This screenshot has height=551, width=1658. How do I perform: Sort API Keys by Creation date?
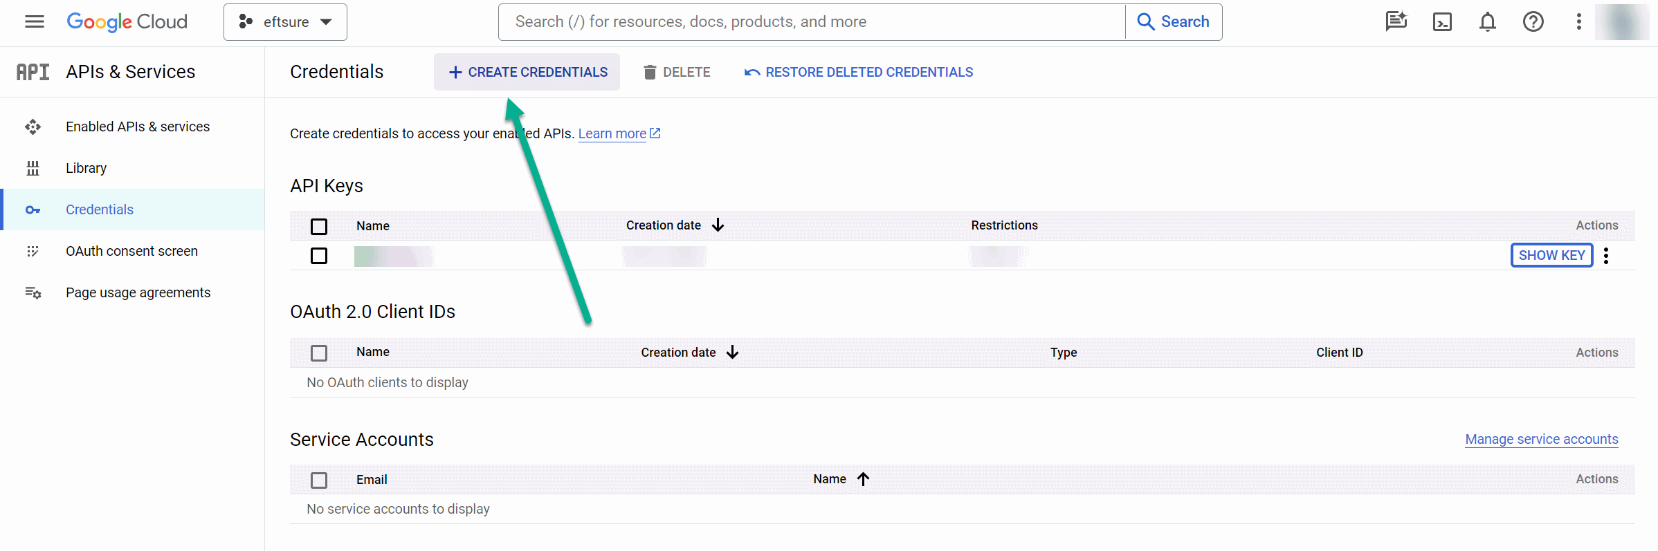(675, 225)
